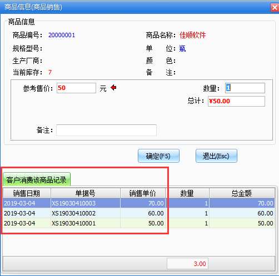This screenshot has width=279, height=276.
Task: Sort by the 销售日期 column header
Action: tap(27, 193)
